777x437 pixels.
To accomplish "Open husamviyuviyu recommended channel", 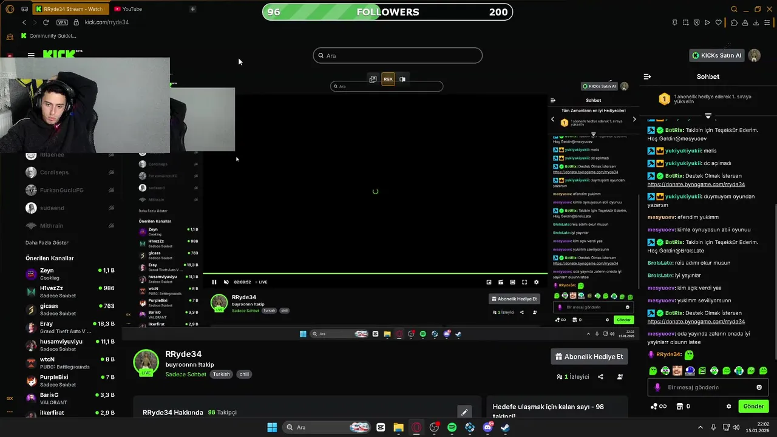I will 70,345.
